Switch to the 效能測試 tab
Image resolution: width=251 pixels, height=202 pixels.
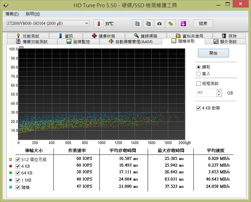pyautogui.click(x=28, y=36)
